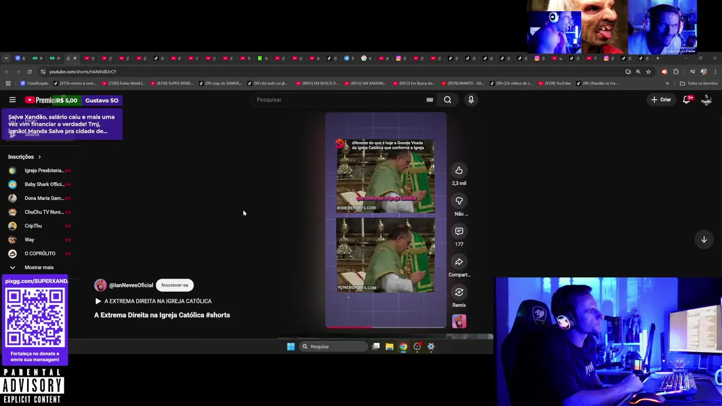Click the taskbar Pesquisar search box
Screen dimensions: 722x406
(333, 346)
